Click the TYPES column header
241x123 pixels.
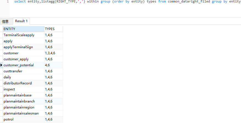53,29
